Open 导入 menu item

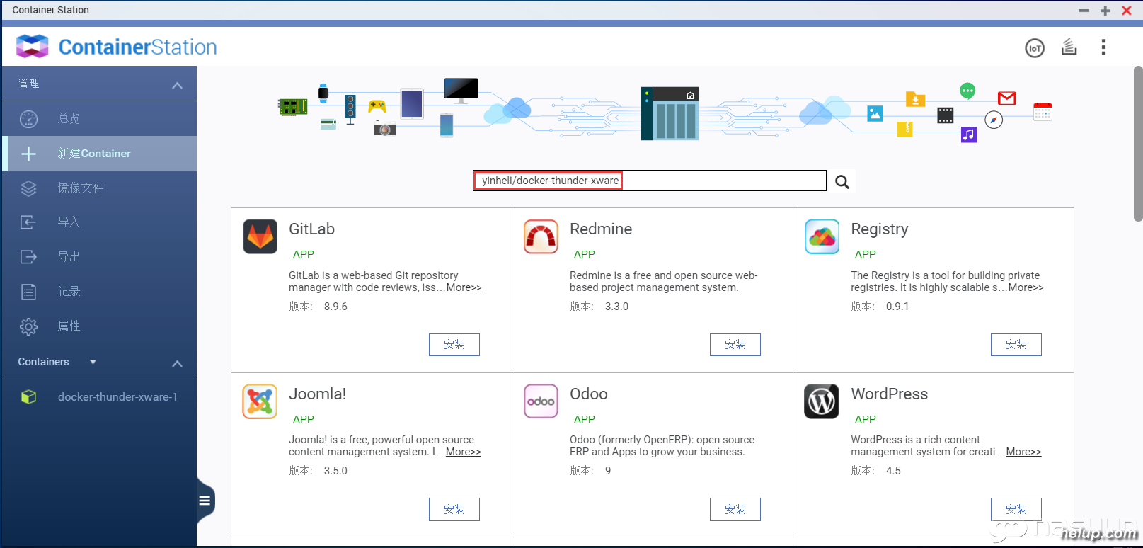pyautogui.click(x=99, y=222)
